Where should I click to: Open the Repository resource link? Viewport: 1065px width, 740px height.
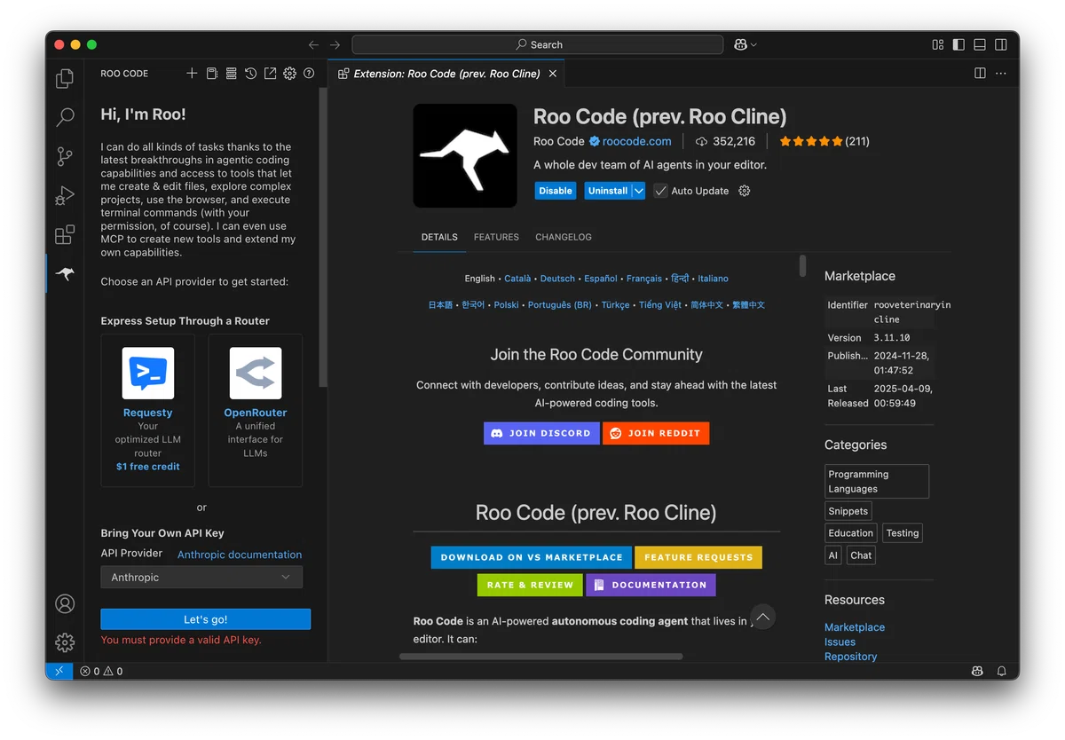850,657
